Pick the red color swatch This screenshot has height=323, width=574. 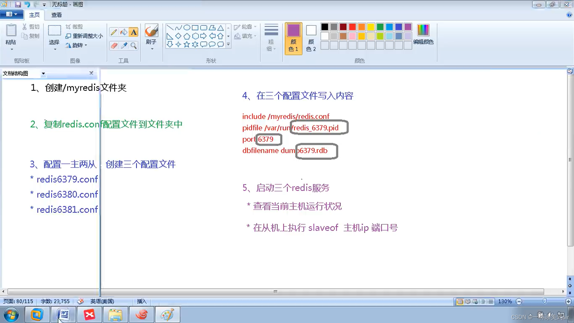[352, 27]
